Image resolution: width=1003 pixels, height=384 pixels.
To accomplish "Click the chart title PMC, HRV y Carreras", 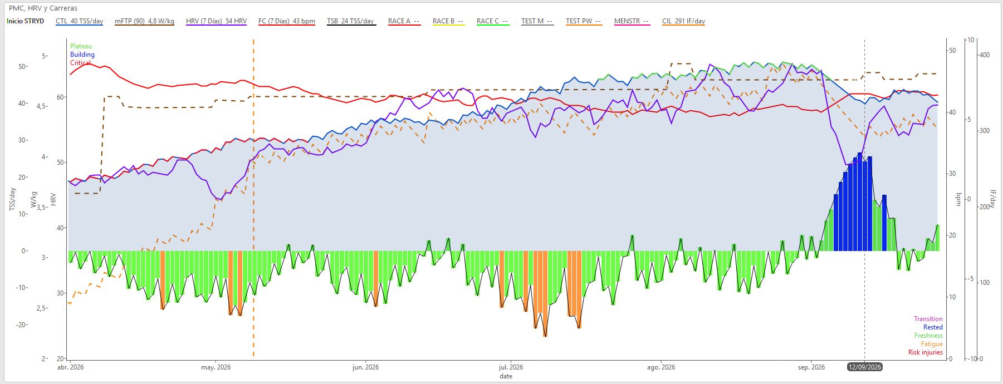I will (x=43, y=8).
